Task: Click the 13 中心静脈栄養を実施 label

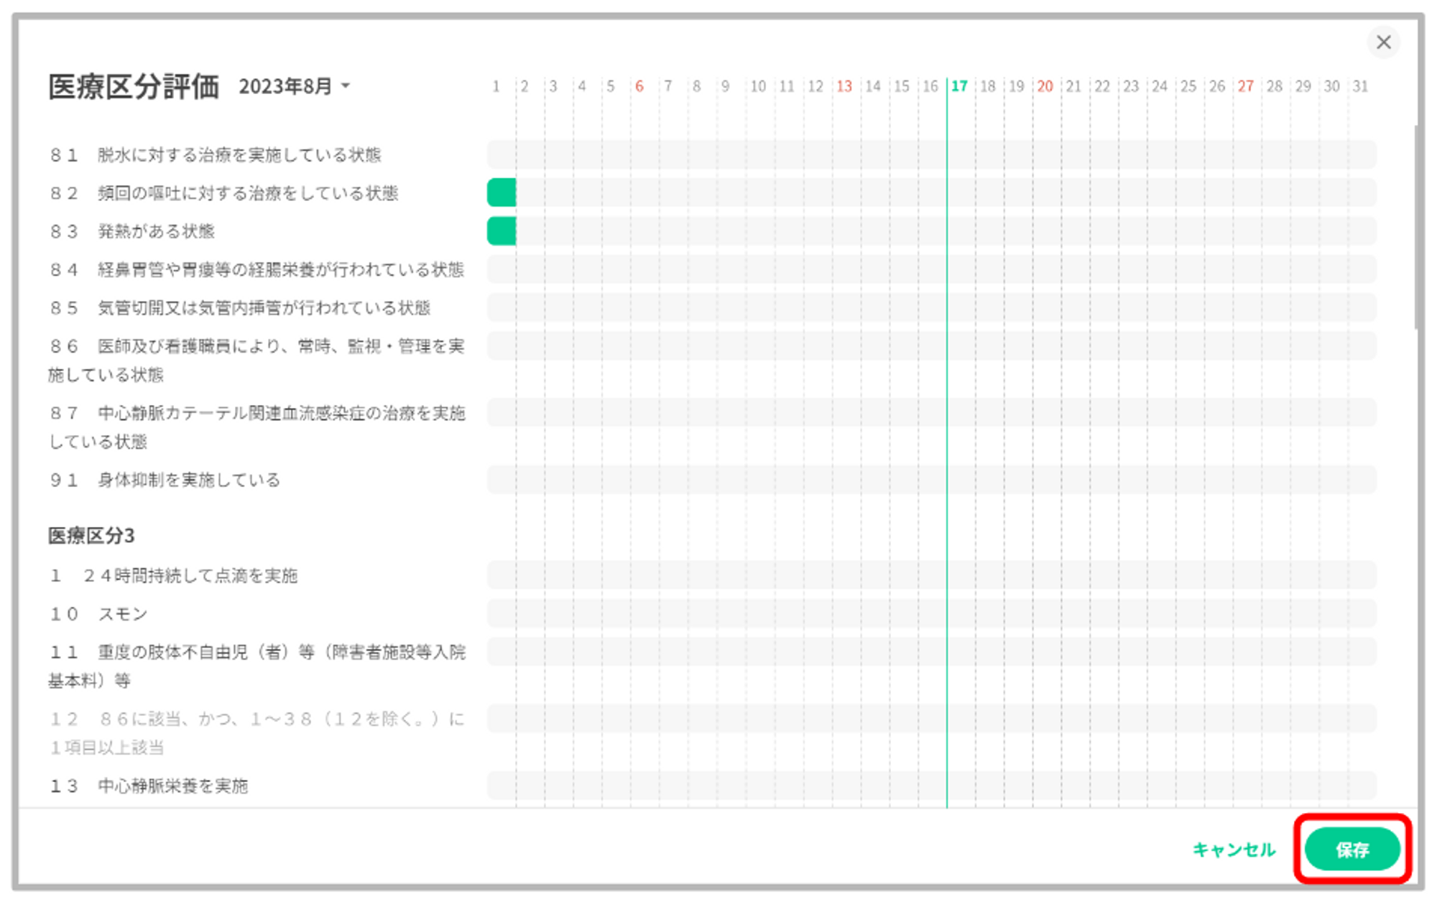Action: 149,786
